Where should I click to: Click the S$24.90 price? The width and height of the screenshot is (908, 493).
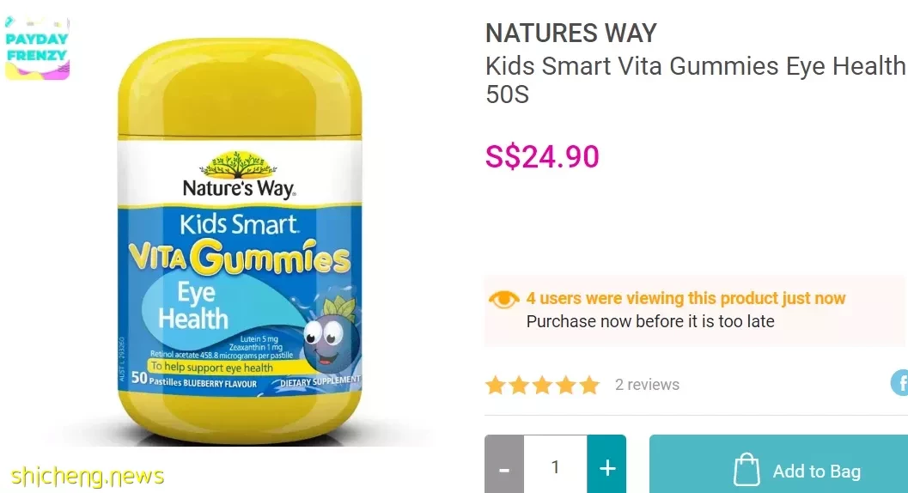tap(542, 157)
